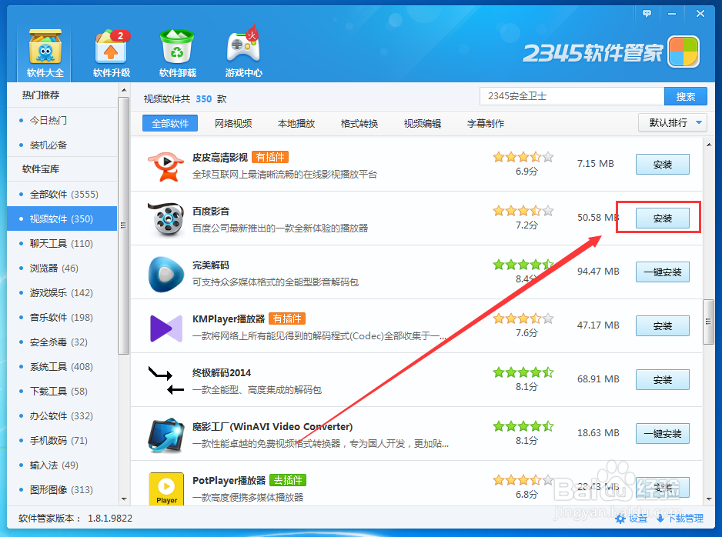Select 输入法 (49) category

pyautogui.click(x=62, y=465)
